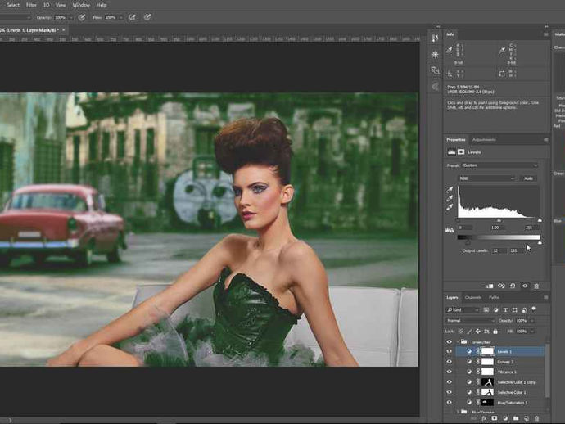Open the Filter menu
This screenshot has width=565, height=424.
(x=31, y=5)
